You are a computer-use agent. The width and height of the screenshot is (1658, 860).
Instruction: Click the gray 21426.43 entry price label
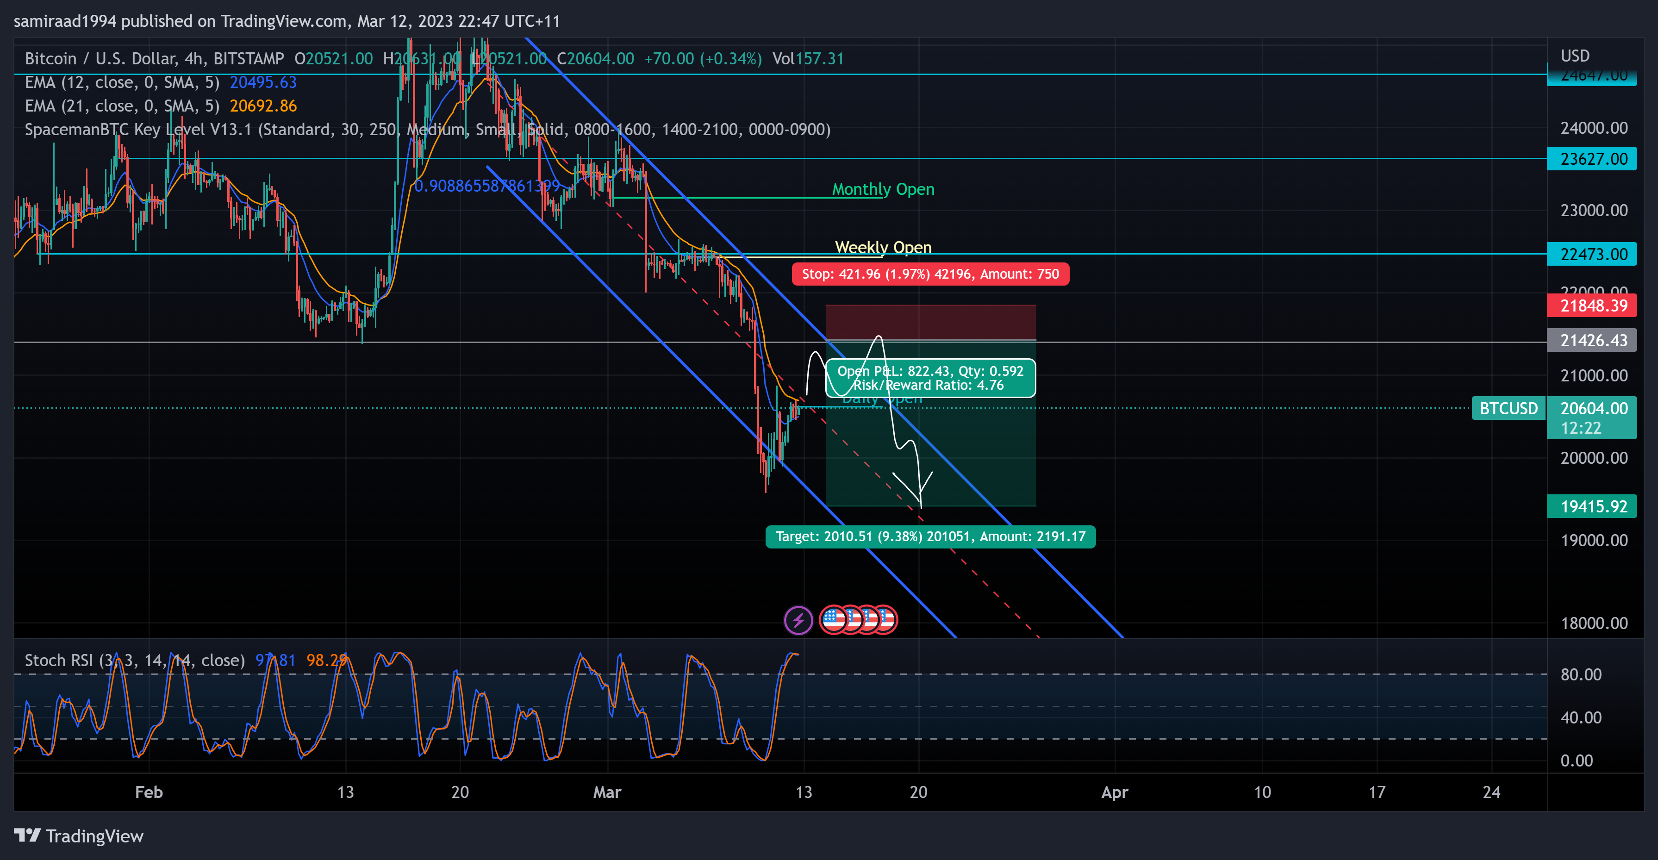pyautogui.click(x=1592, y=341)
